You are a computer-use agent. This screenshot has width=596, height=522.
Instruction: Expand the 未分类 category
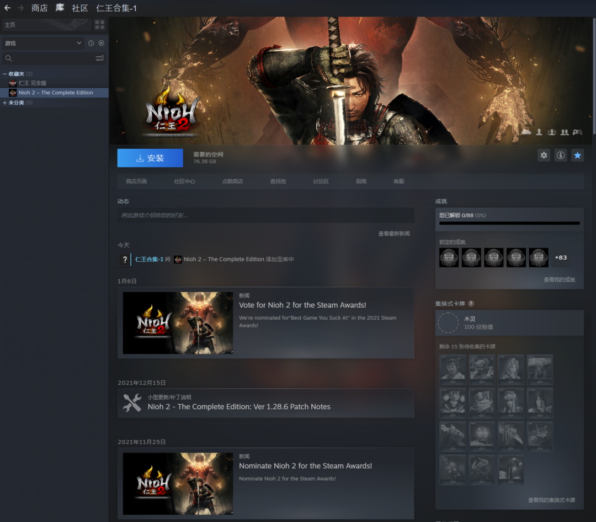coord(5,103)
